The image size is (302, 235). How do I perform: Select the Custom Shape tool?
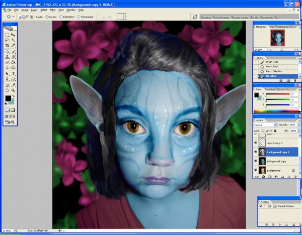[13, 79]
